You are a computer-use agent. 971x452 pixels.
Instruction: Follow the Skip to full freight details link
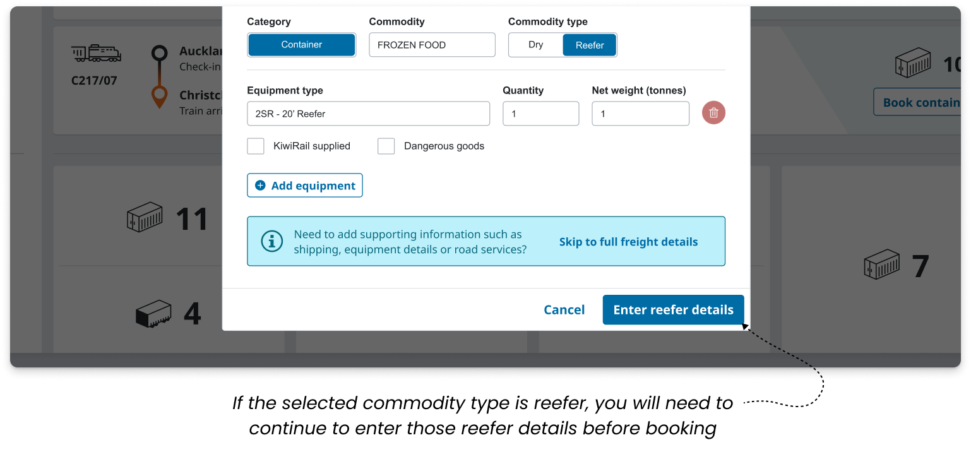coord(628,242)
